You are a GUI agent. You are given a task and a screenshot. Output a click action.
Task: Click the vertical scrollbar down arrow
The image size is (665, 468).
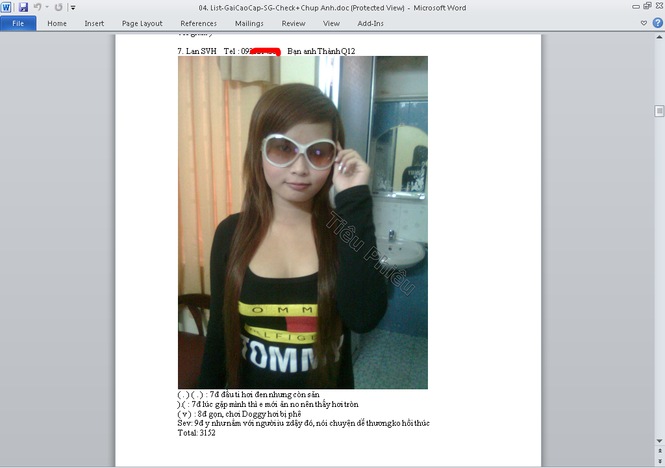660,441
